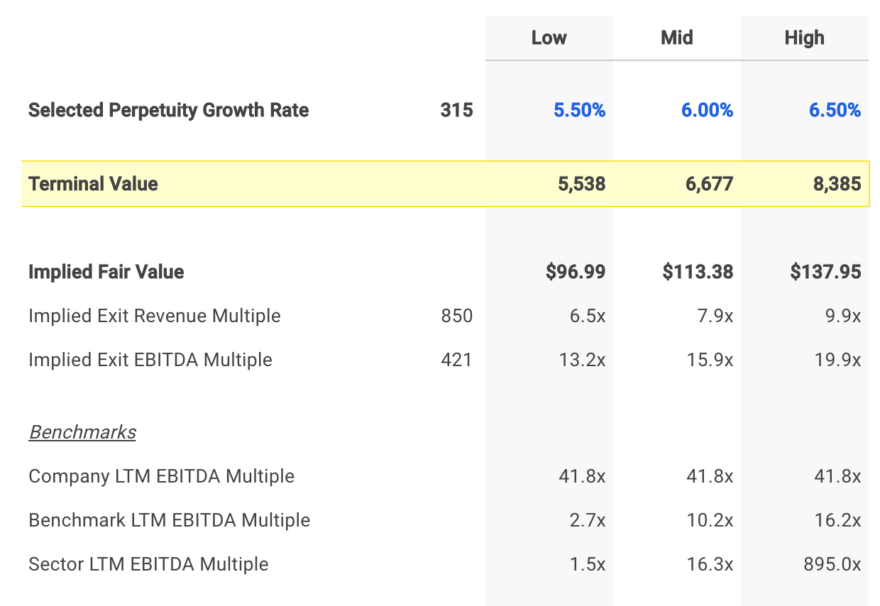
Task: Click the Company LTM EBITDA Multiple label
Action: 161,476
